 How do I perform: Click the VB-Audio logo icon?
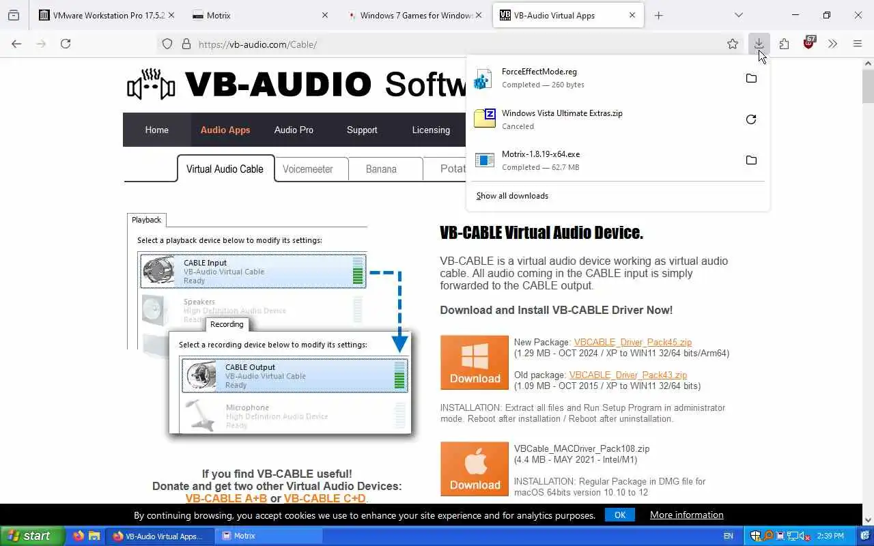coord(152,85)
